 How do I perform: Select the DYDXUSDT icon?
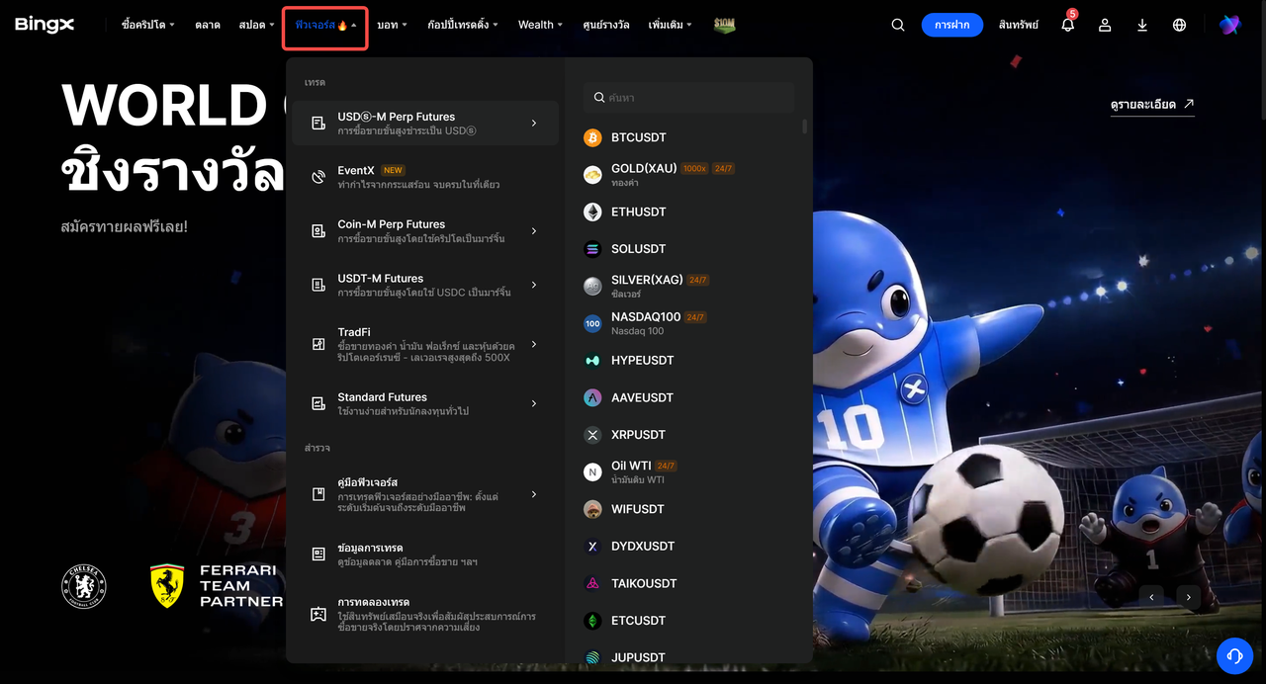point(592,547)
